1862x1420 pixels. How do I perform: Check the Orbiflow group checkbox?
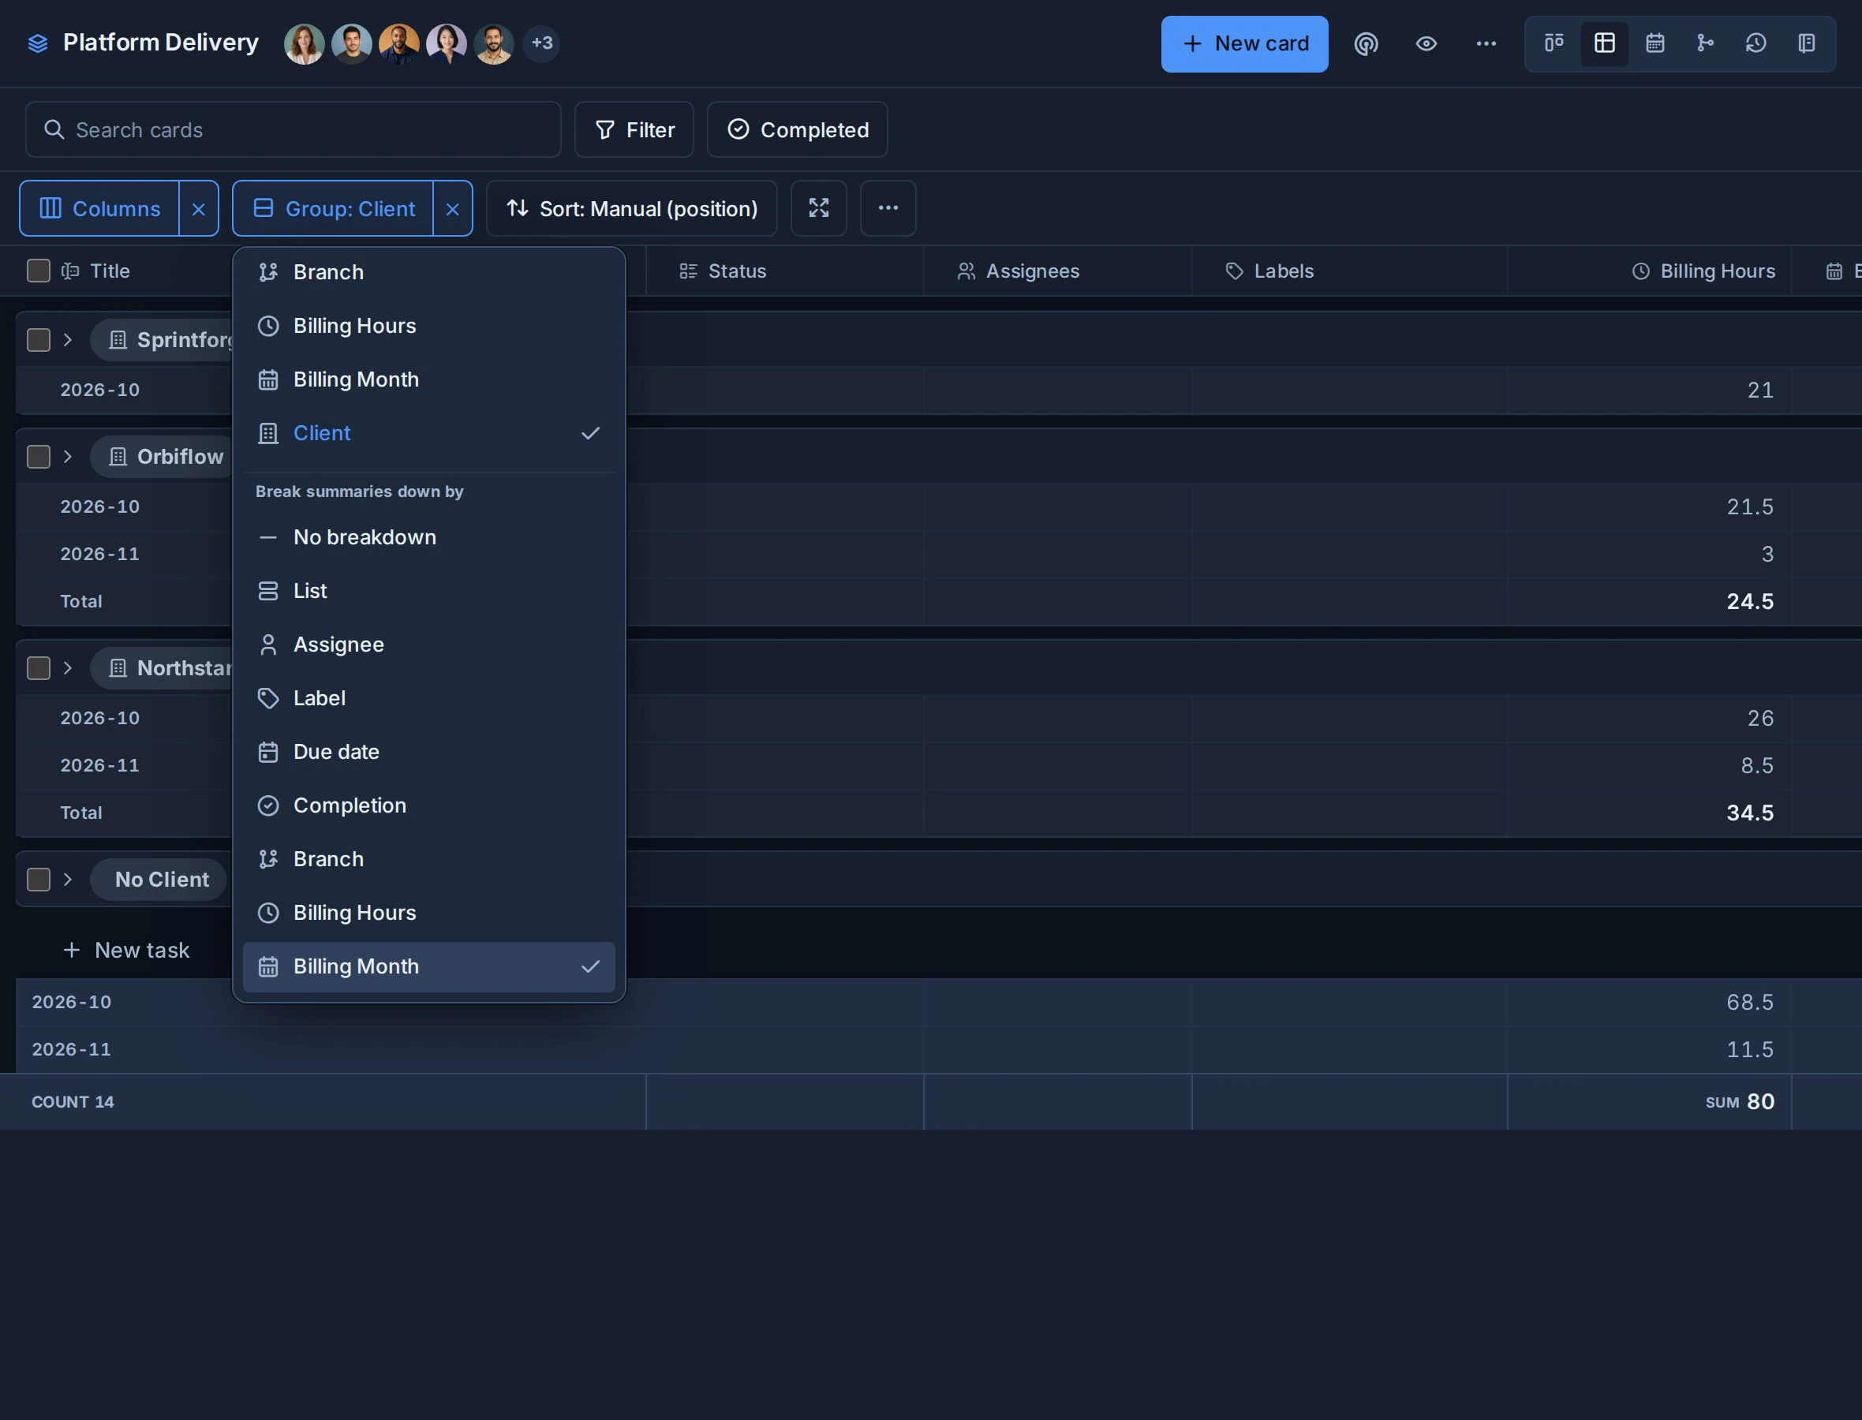pos(39,457)
